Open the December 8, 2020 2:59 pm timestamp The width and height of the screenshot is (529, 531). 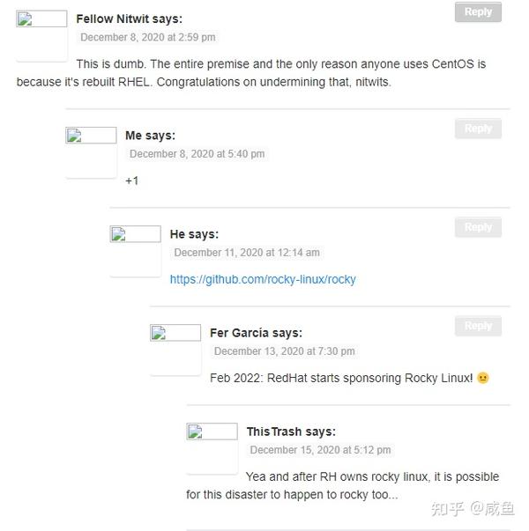tap(147, 37)
